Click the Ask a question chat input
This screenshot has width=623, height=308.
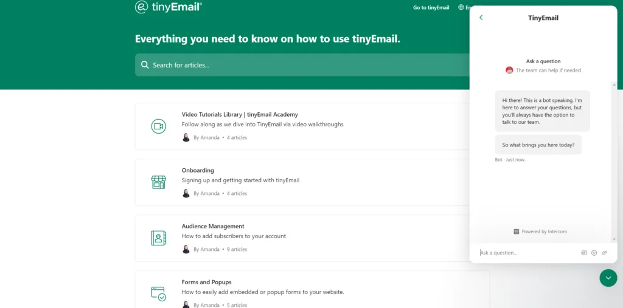(526, 253)
